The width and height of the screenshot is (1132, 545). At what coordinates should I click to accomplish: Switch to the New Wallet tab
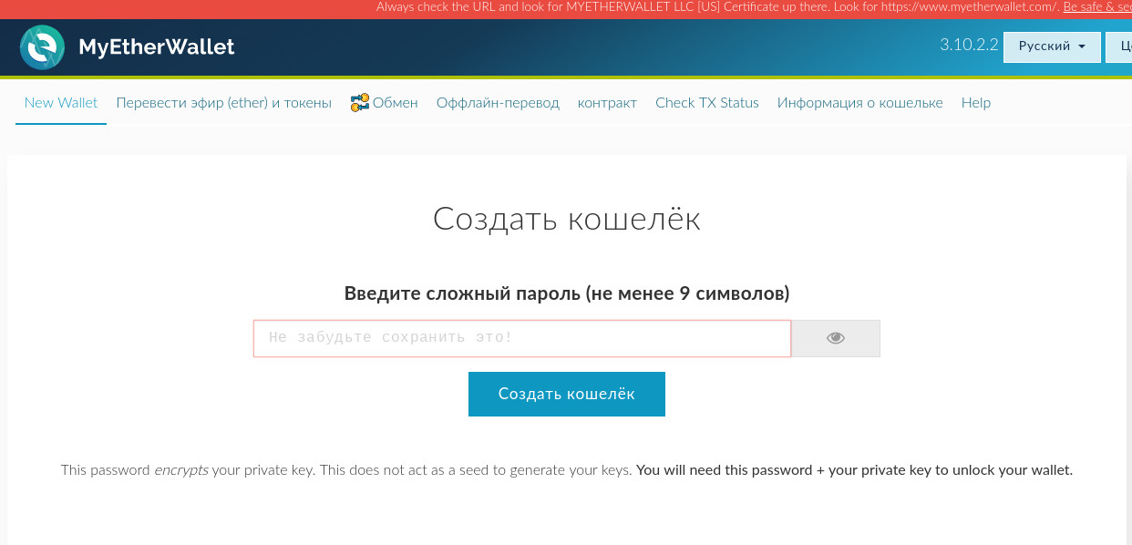[61, 103]
